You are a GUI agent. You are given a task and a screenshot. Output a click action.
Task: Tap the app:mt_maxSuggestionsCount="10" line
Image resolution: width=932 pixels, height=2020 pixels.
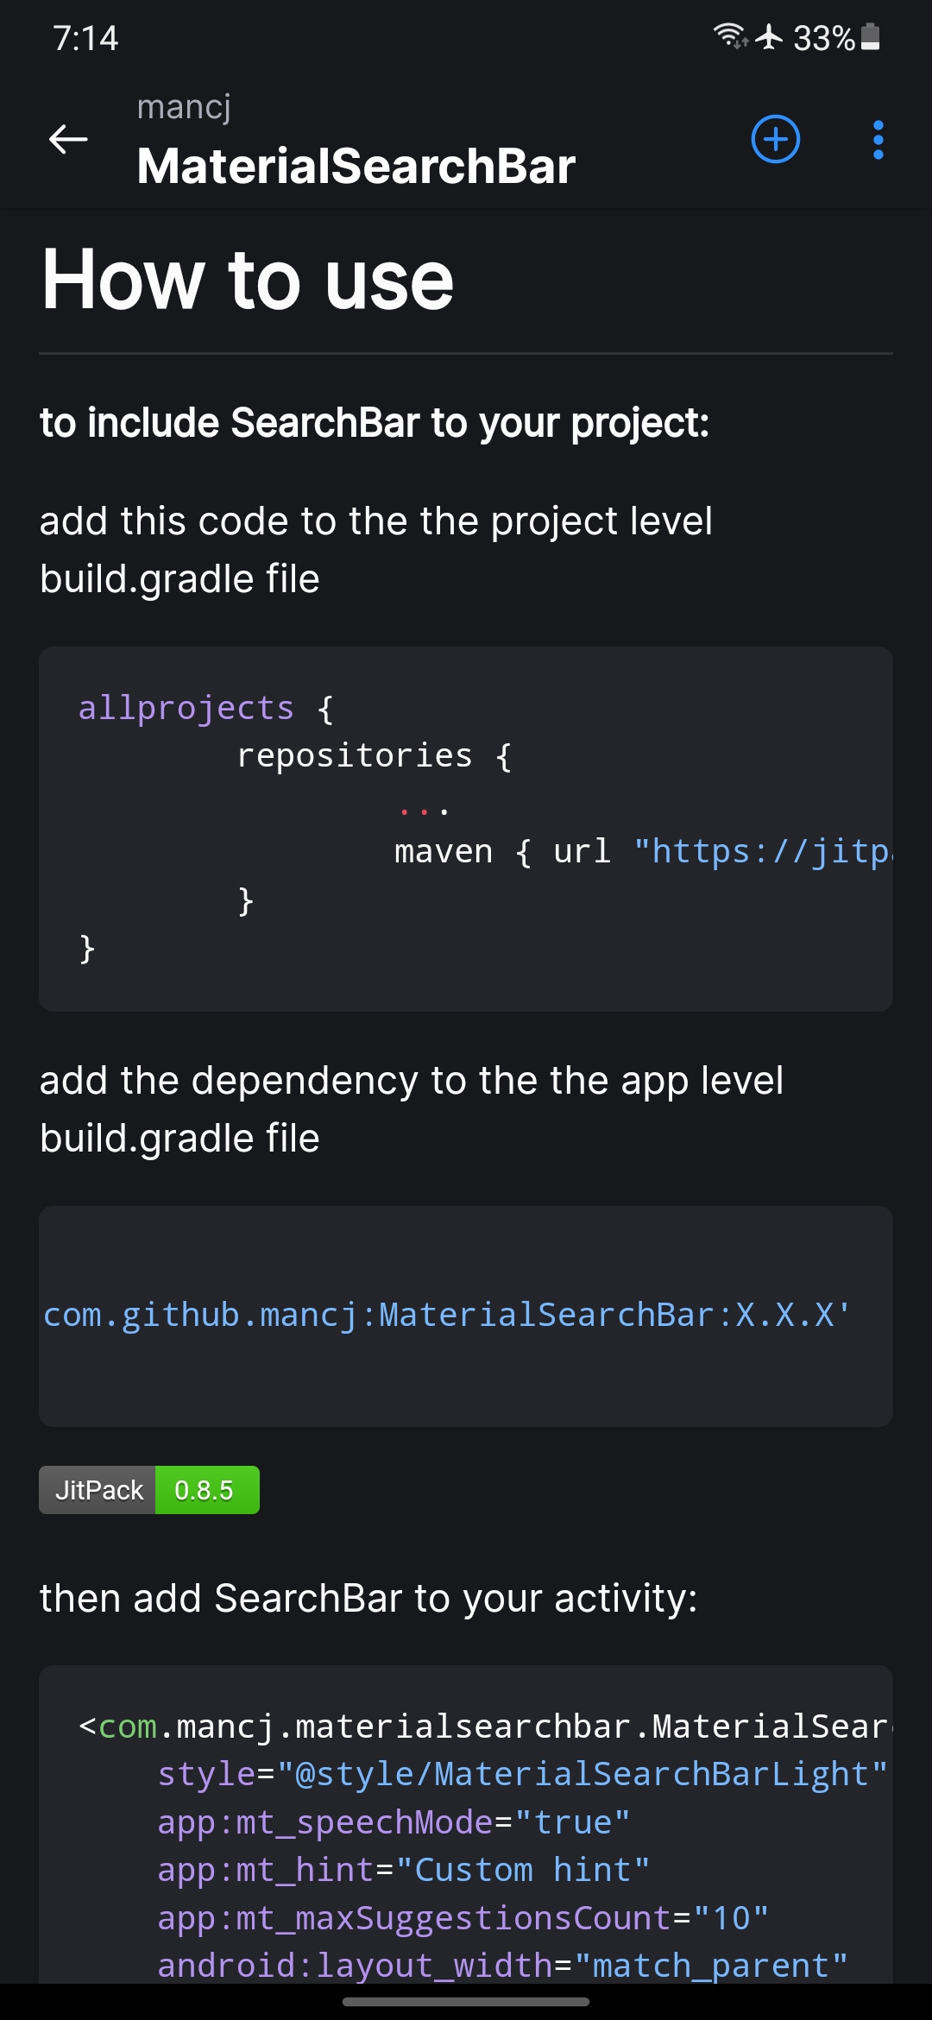[x=463, y=1918]
